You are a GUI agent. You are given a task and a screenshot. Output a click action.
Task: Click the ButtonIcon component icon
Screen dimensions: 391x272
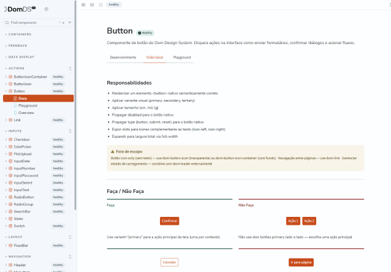click(10, 84)
